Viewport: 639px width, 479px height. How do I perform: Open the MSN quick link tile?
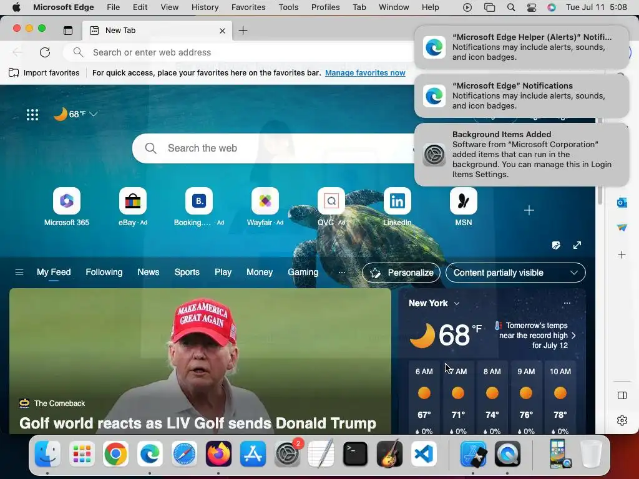464,201
